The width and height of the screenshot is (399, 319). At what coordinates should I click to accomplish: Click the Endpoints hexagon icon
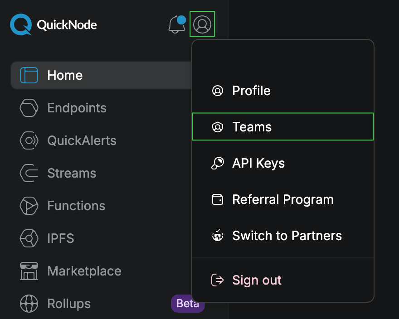pyautogui.click(x=29, y=108)
